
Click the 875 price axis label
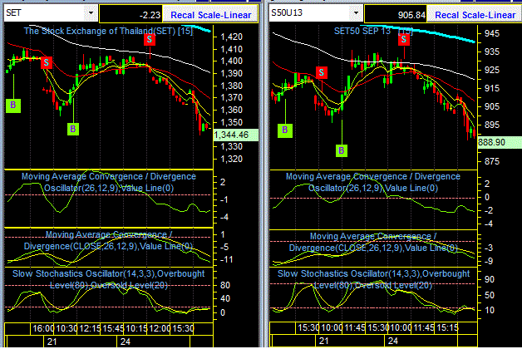pyautogui.click(x=492, y=161)
